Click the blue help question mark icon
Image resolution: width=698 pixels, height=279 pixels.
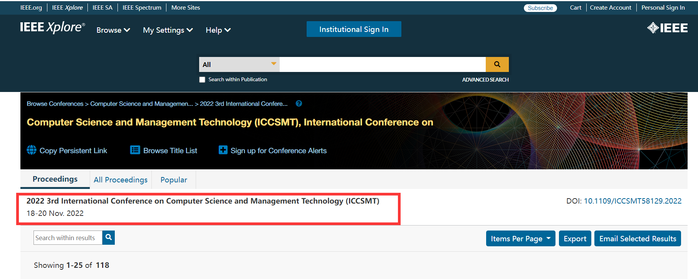[299, 104]
